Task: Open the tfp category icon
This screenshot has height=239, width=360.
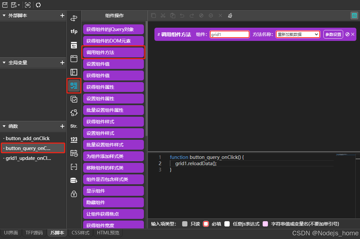Action: (x=74, y=31)
